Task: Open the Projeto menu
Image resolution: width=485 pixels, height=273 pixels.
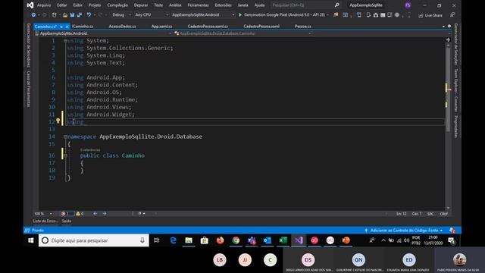Action: 95,5
